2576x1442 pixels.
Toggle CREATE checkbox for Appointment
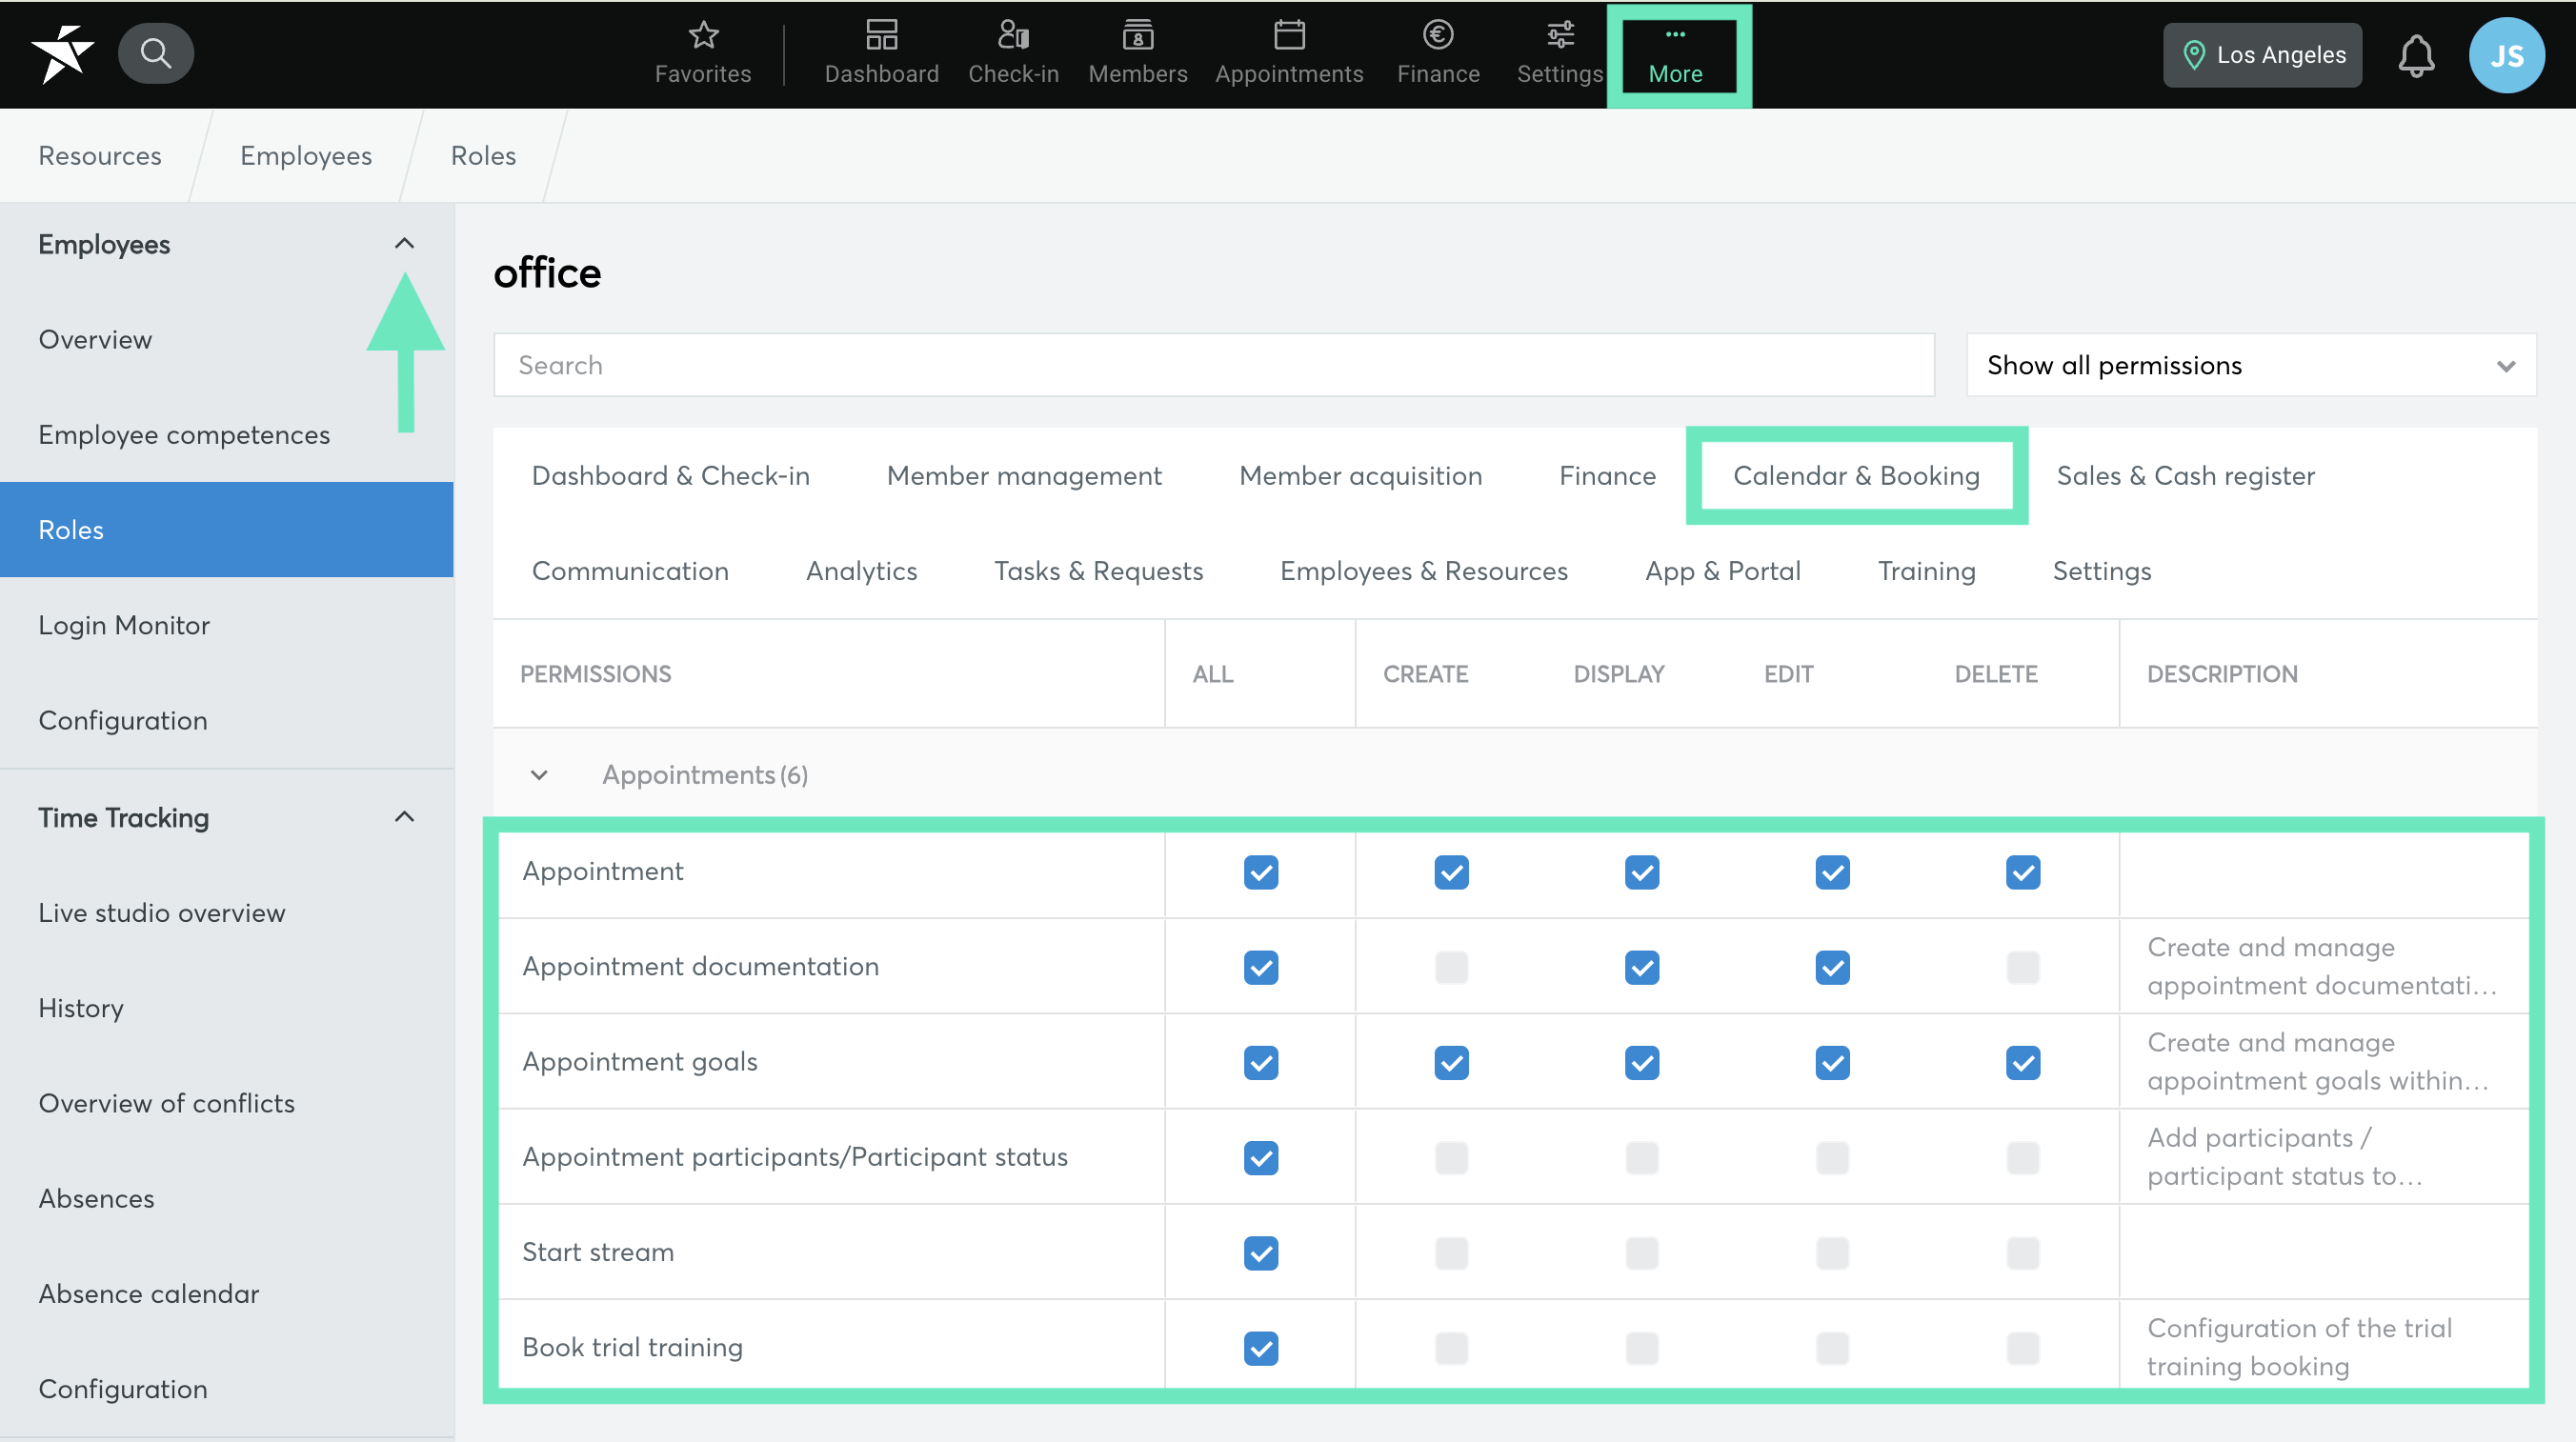tap(1451, 872)
